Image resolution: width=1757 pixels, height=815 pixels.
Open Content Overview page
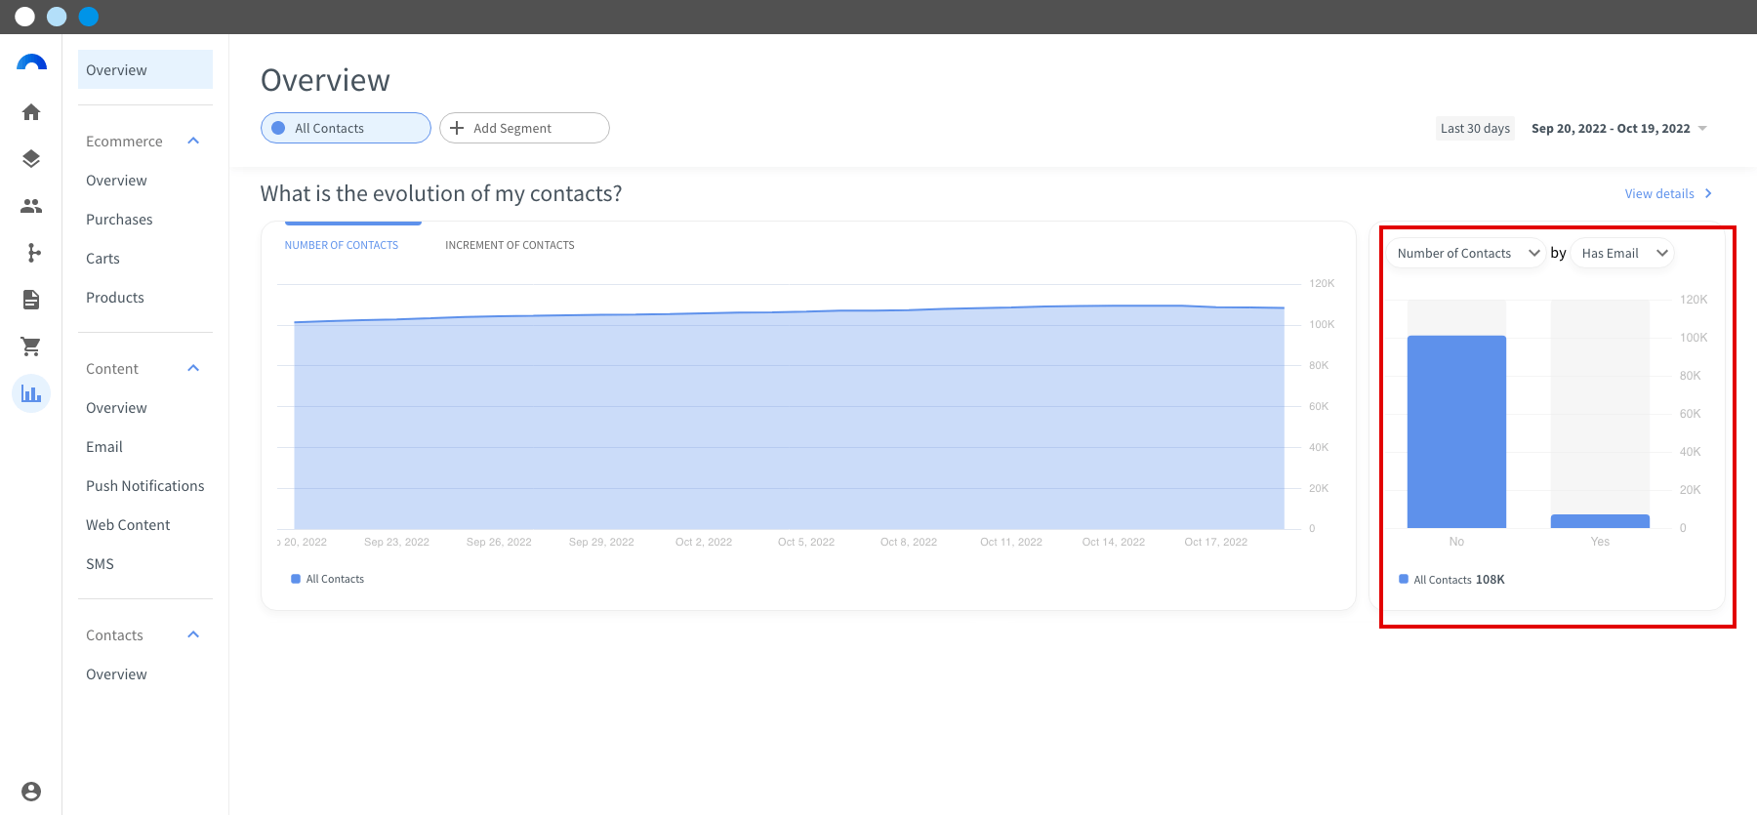point(116,408)
